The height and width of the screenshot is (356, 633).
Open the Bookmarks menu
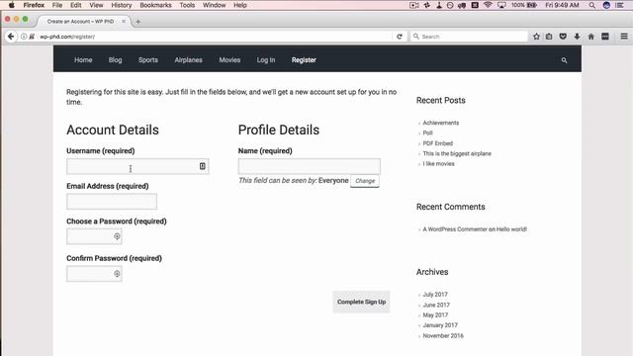[x=155, y=5]
